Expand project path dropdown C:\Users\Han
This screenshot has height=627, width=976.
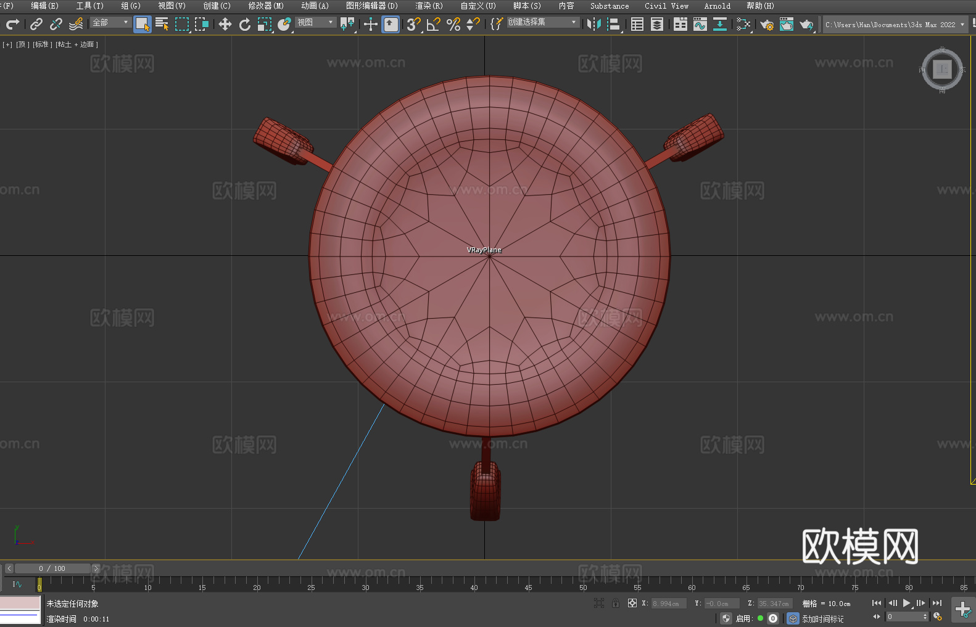pos(895,25)
